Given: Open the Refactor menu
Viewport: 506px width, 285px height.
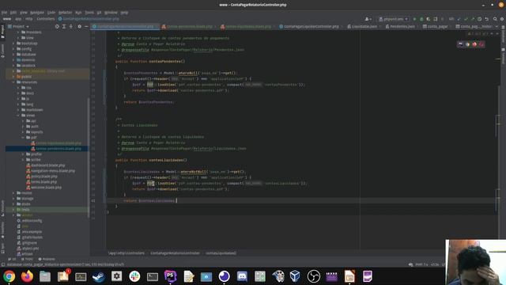Looking at the screenshot, I should 65,13.
